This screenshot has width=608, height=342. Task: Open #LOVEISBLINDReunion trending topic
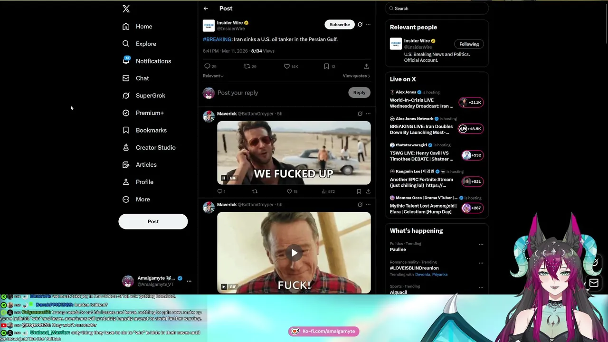pyautogui.click(x=414, y=268)
